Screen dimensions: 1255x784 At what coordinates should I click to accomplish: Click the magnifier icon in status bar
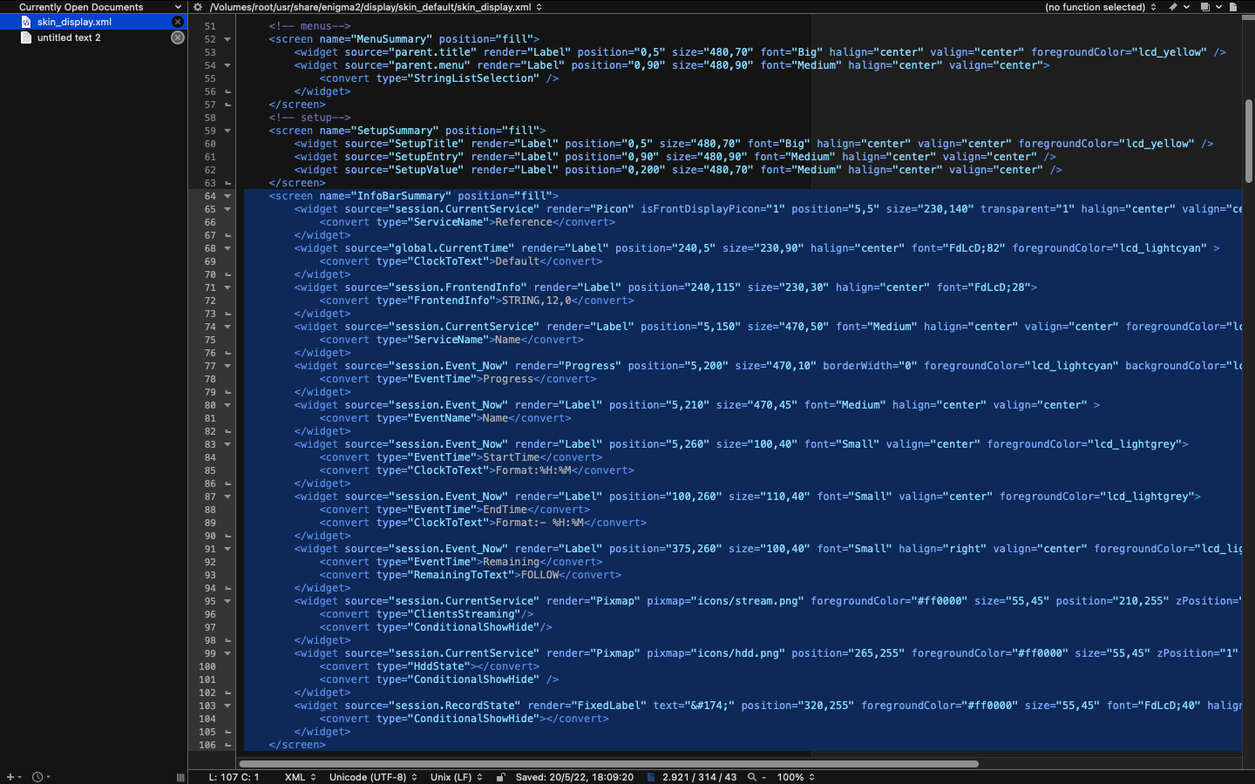point(751,777)
